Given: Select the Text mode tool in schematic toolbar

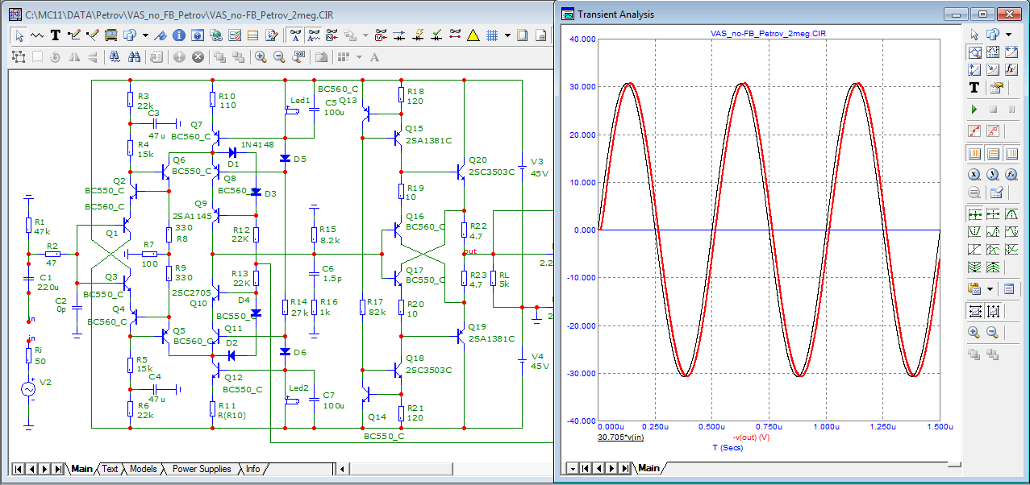Looking at the screenshot, I should coord(56,35).
